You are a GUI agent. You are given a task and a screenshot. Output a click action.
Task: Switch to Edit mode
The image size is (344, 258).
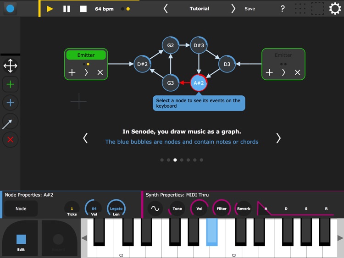pos(21,238)
